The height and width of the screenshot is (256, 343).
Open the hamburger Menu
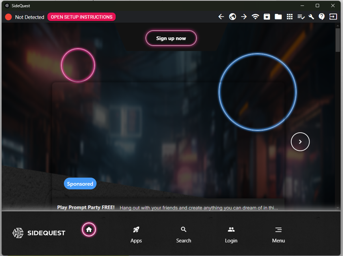pyautogui.click(x=278, y=235)
